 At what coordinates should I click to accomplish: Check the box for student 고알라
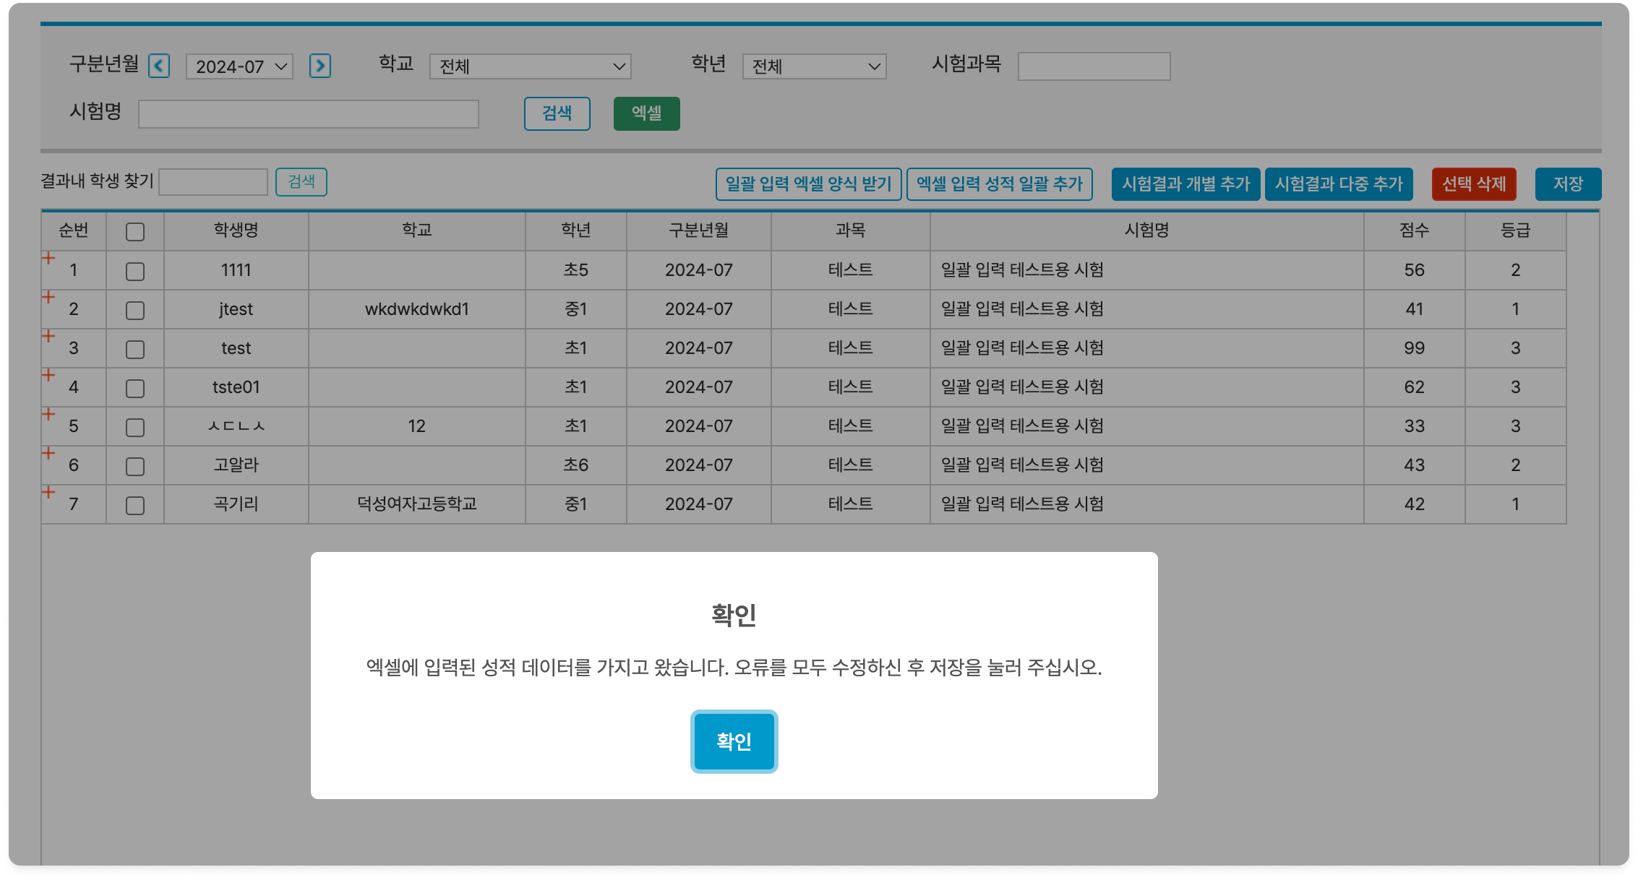click(135, 467)
